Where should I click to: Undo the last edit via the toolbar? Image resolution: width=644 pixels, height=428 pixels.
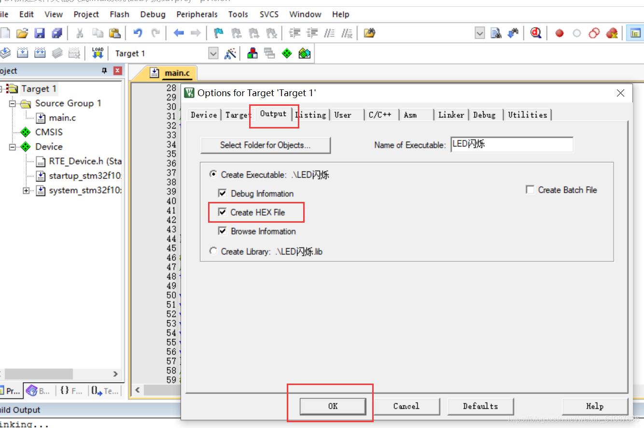click(x=138, y=33)
